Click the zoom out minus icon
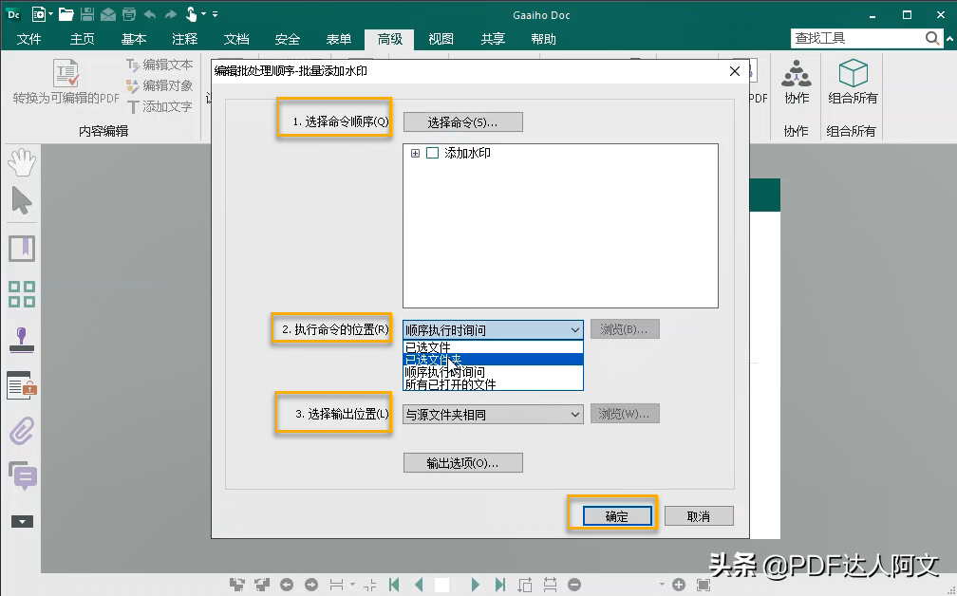 [574, 585]
